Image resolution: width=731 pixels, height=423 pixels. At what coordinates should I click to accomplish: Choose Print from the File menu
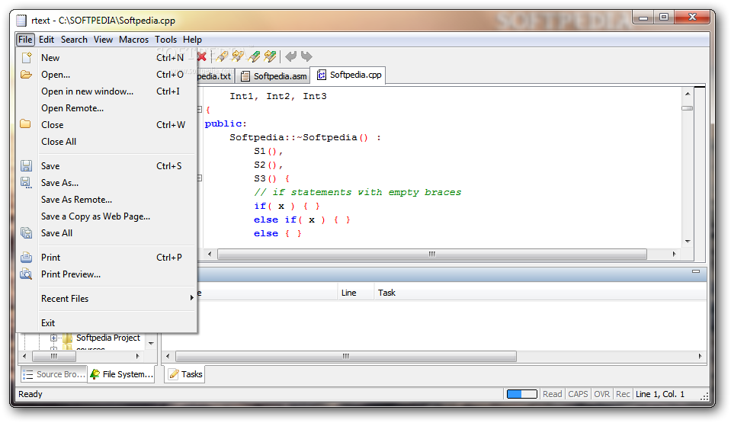(x=106, y=258)
